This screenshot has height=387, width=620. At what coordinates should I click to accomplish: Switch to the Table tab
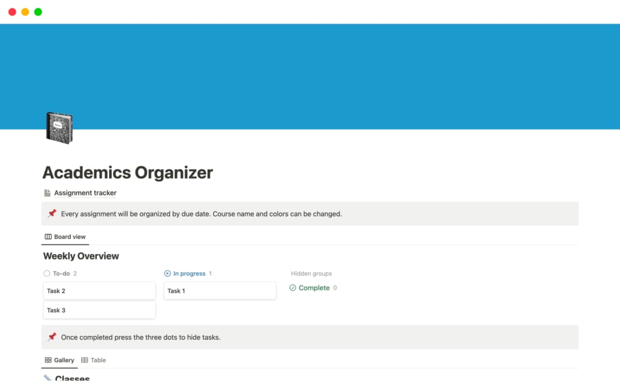click(98, 360)
